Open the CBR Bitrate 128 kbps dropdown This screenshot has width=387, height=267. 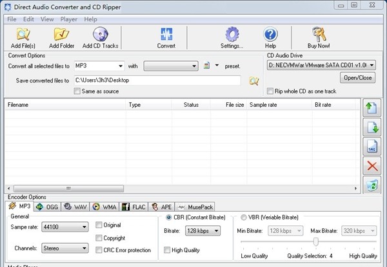coord(203,231)
